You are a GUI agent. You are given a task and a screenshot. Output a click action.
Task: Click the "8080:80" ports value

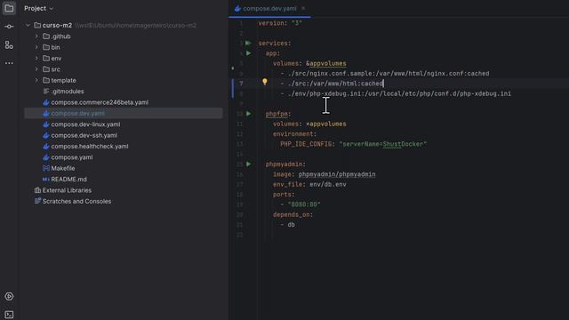tap(304, 204)
